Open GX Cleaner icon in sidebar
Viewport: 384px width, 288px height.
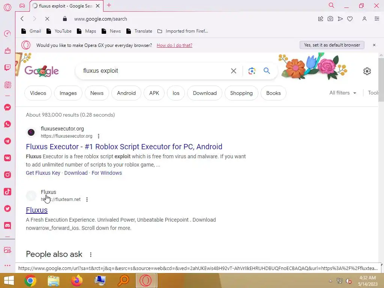point(7,51)
